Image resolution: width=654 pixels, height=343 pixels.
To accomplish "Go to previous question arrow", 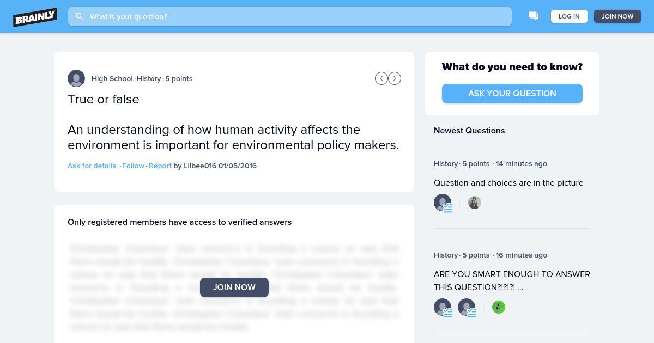I will coord(381,78).
